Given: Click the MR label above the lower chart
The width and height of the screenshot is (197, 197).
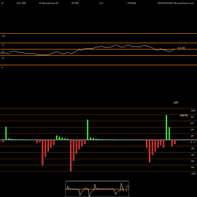Looking at the screenshot, I should pyautogui.click(x=176, y=102).
